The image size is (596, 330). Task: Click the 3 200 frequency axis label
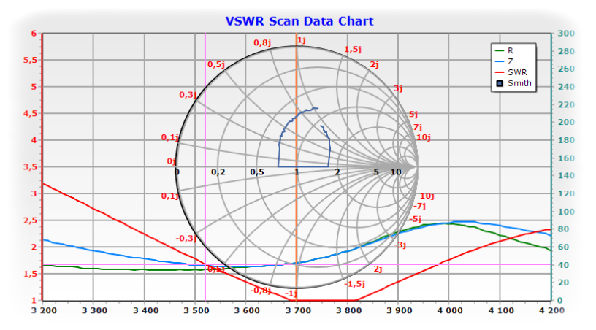44,310
